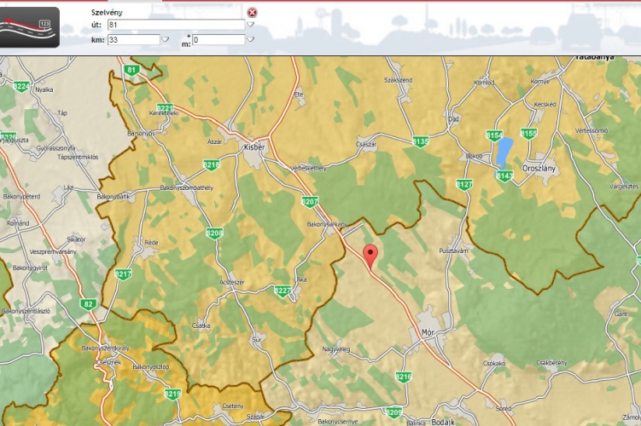The width and height of the screenshot is (641, 426).
Task: Click into the km input field
Action: (132, 39)
